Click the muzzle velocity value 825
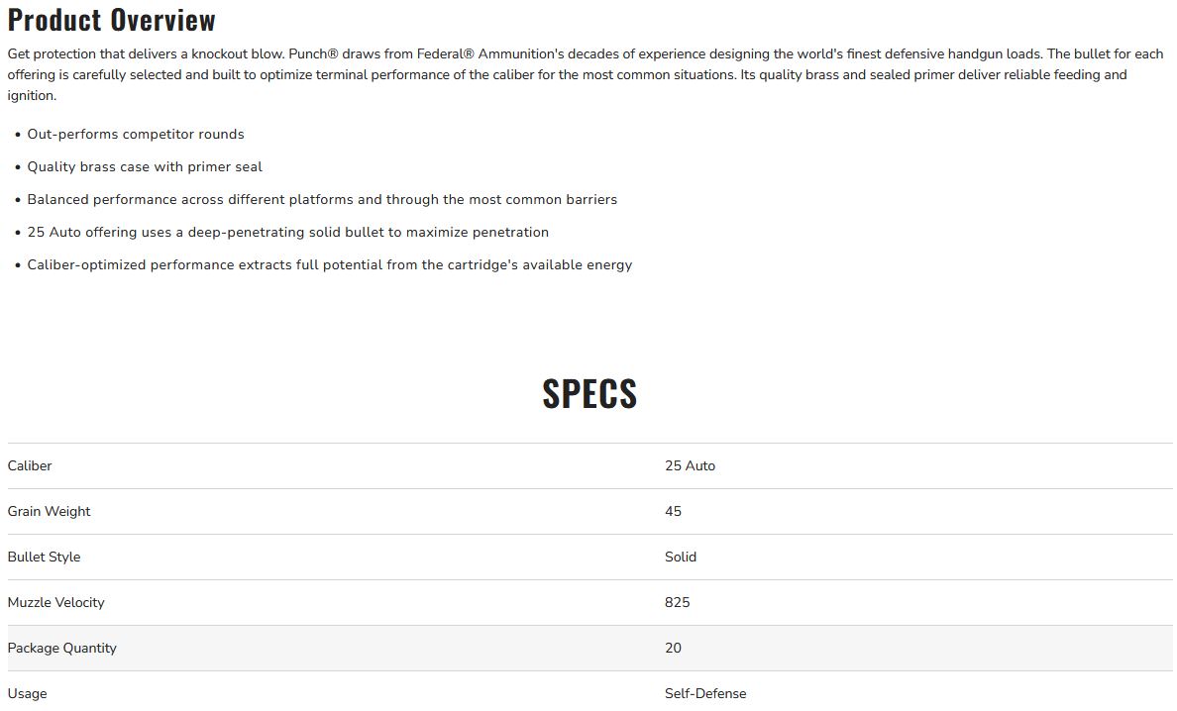The width and height of the screenshot is (1177, 711). click(x=678, y=602)
